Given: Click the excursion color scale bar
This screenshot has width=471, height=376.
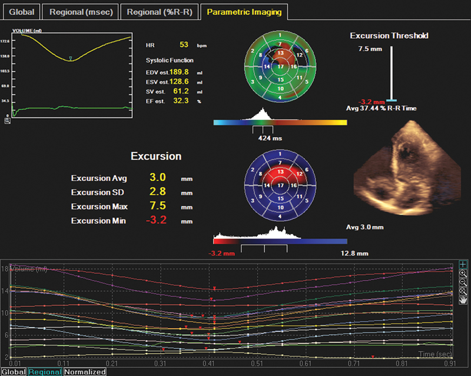Looking at the screenshot, I should [280, 241].
